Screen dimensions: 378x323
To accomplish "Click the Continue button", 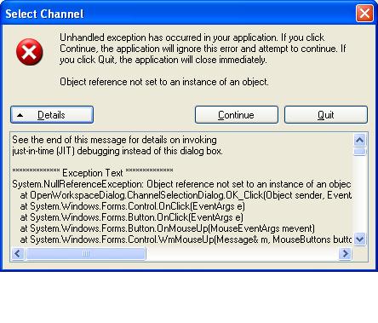I will click(x=237, y=115).
